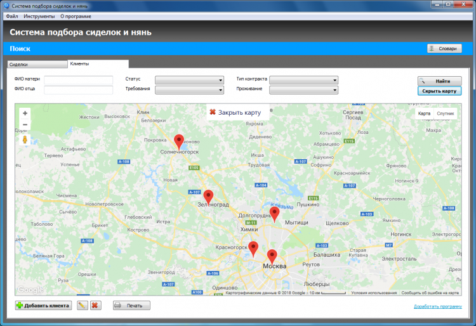Click the application icon in title bar
The width and height of the screenshot is (476, 326).
pyautogui.click(x=6, y=6)
